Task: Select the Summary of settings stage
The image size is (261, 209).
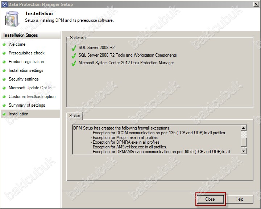Action: (x=27, y=105)
